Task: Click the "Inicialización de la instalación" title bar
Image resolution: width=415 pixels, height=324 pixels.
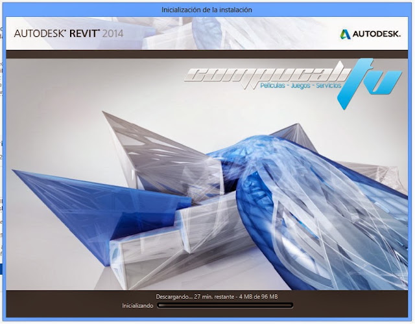Action: (207, 10)
